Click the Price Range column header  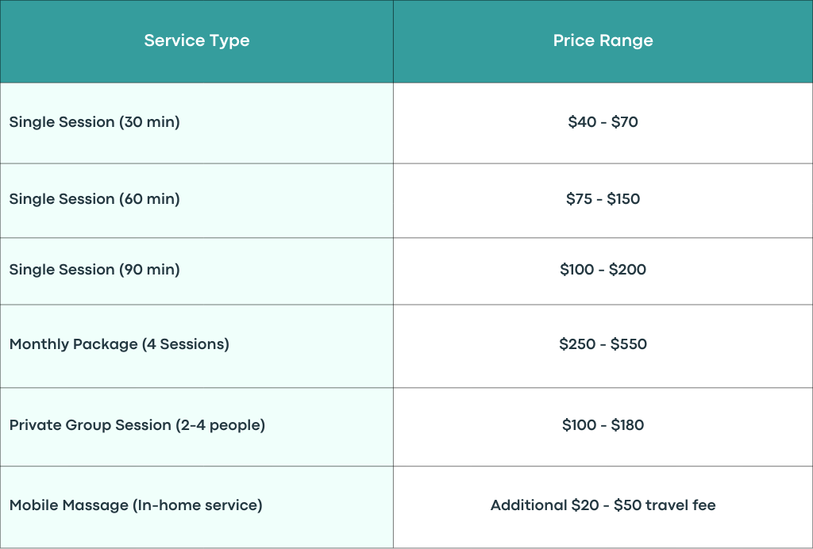[603, 41]
